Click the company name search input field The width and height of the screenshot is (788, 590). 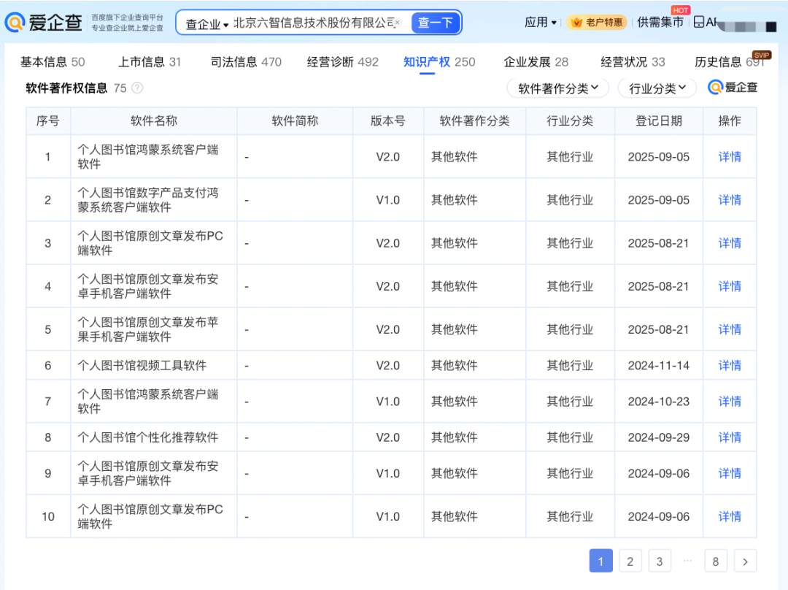pos(312,23)
